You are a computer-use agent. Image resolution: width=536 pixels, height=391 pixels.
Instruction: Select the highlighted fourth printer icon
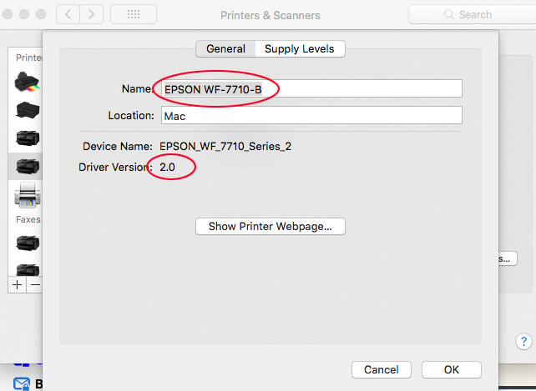(x=28, y=166)
